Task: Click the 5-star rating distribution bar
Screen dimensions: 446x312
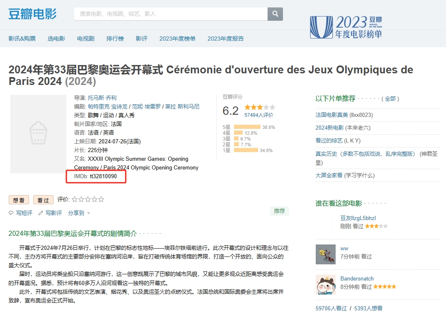Action: pyautogui.click(x=247, y=127)
